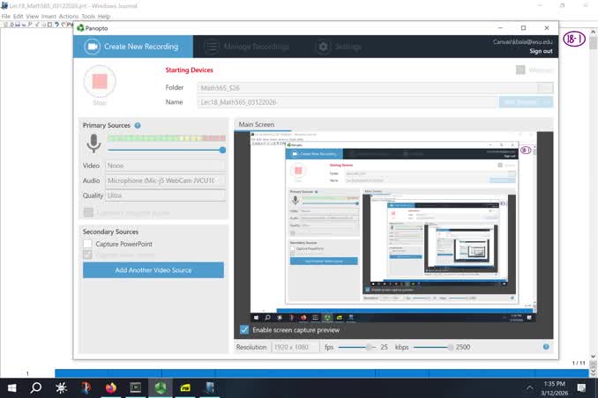Toggle the Webcast checkbox
Image resolution: width=598 pixels, height=398 pixels.
point(520,70)
